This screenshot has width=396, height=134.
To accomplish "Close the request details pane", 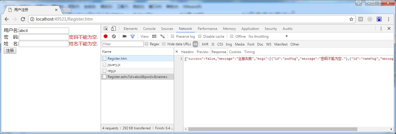I will 177,52.
